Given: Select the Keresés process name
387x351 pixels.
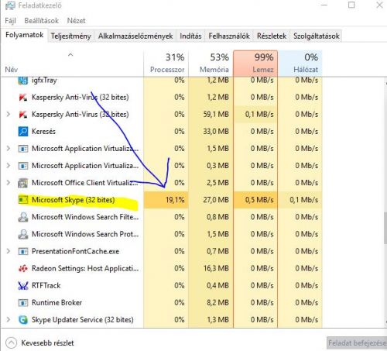Looking at the screenshot, I should (43, 132).
